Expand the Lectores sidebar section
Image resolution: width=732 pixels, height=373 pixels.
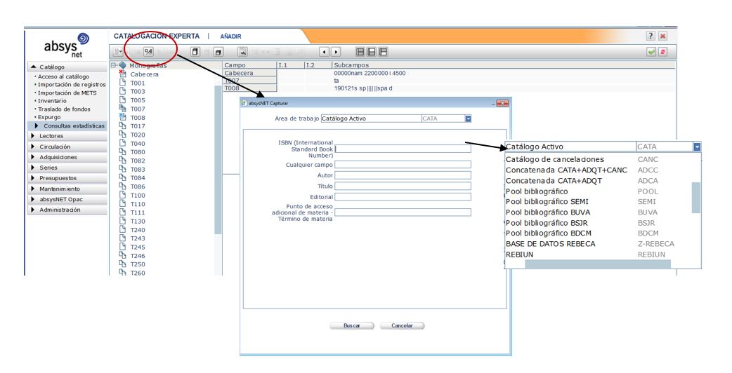[x=67, y=136]
